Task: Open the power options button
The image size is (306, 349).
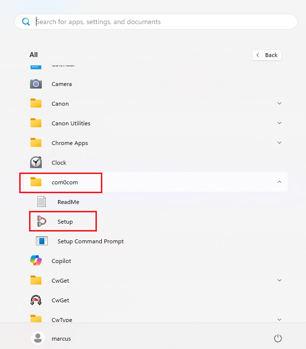Action: [278, 338]
